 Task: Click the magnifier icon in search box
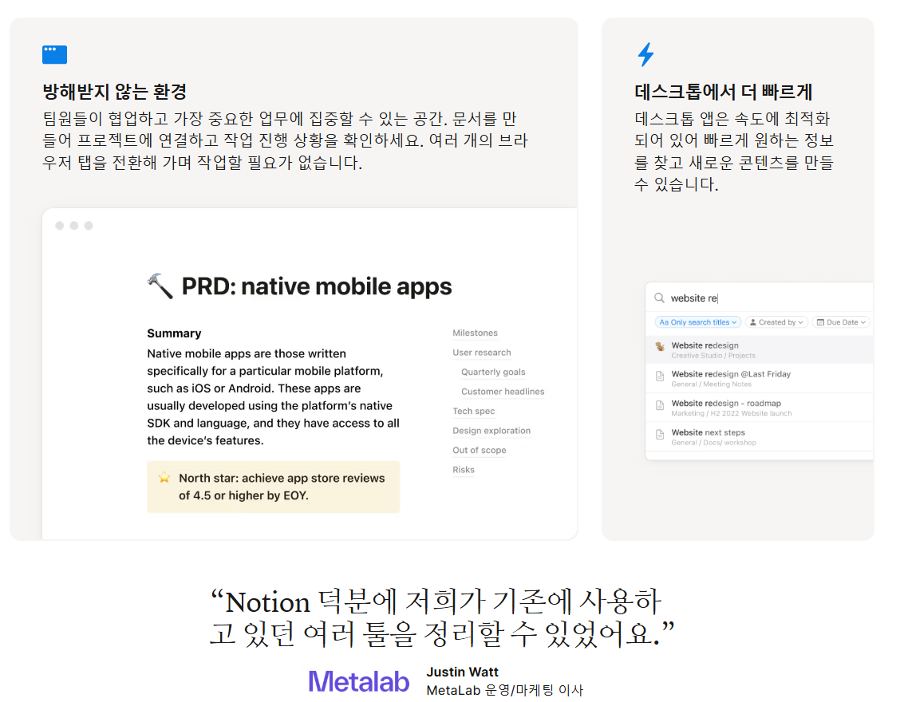pyautogui.click(x=660, y=298)
